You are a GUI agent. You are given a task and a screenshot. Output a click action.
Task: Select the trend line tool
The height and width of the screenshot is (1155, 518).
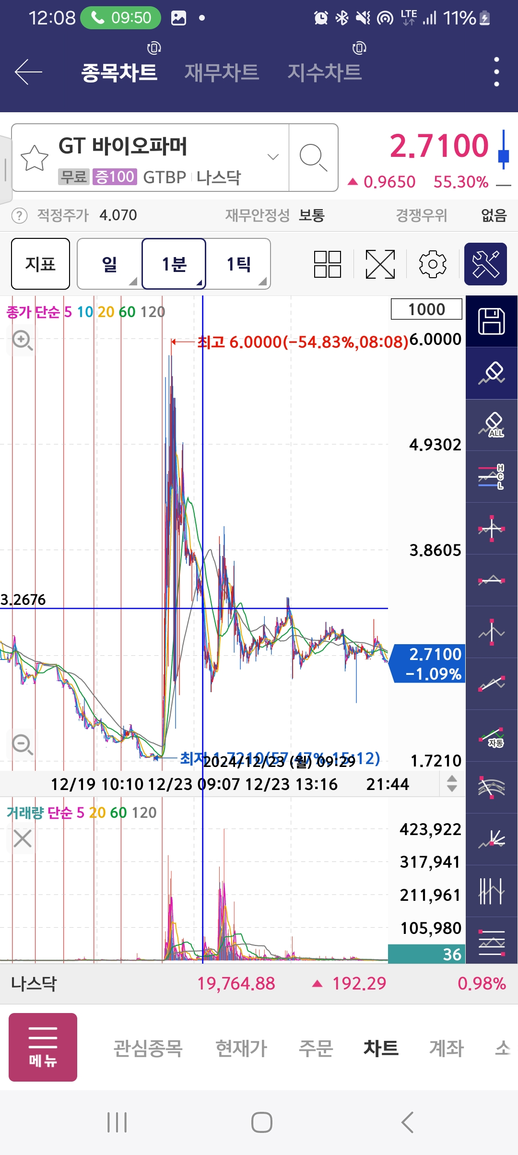(x=492, y=684)
